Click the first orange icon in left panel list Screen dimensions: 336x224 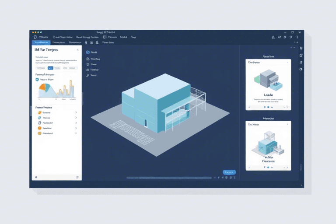pos(39,112)
